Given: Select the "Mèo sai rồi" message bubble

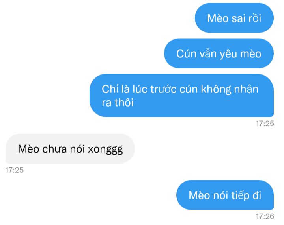Looking at the screenshot, I should click(x=234, y=18).
